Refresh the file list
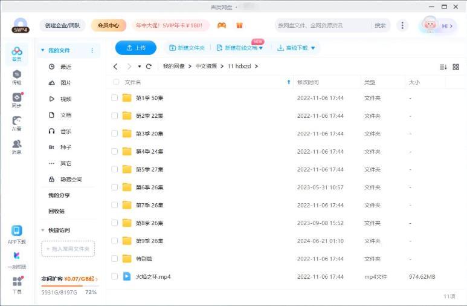The image size is (467, 306). point(149,67)
